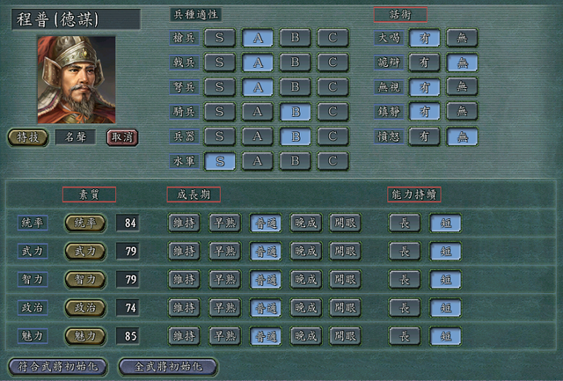Click the gold 魅力 stat button
Viewport: 563px width, 381px height.
[x=85, y=336]
